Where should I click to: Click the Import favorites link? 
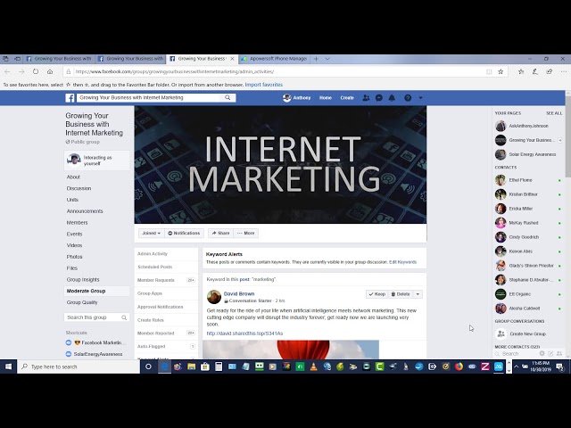(x=264, y=85)
